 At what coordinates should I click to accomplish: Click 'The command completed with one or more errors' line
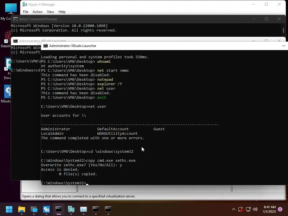(93, 138)
